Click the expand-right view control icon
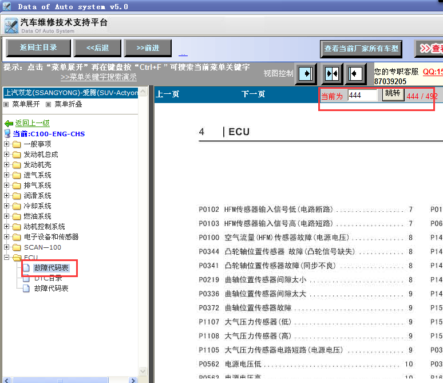The width and height of the screenshot is (443, 383). (306, 74)
